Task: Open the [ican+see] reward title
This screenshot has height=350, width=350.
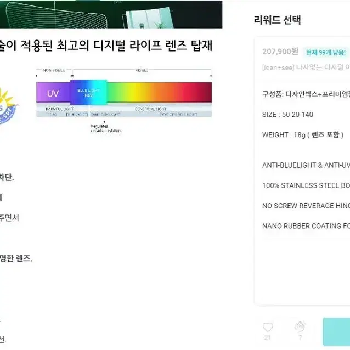Action: (306, 67)
